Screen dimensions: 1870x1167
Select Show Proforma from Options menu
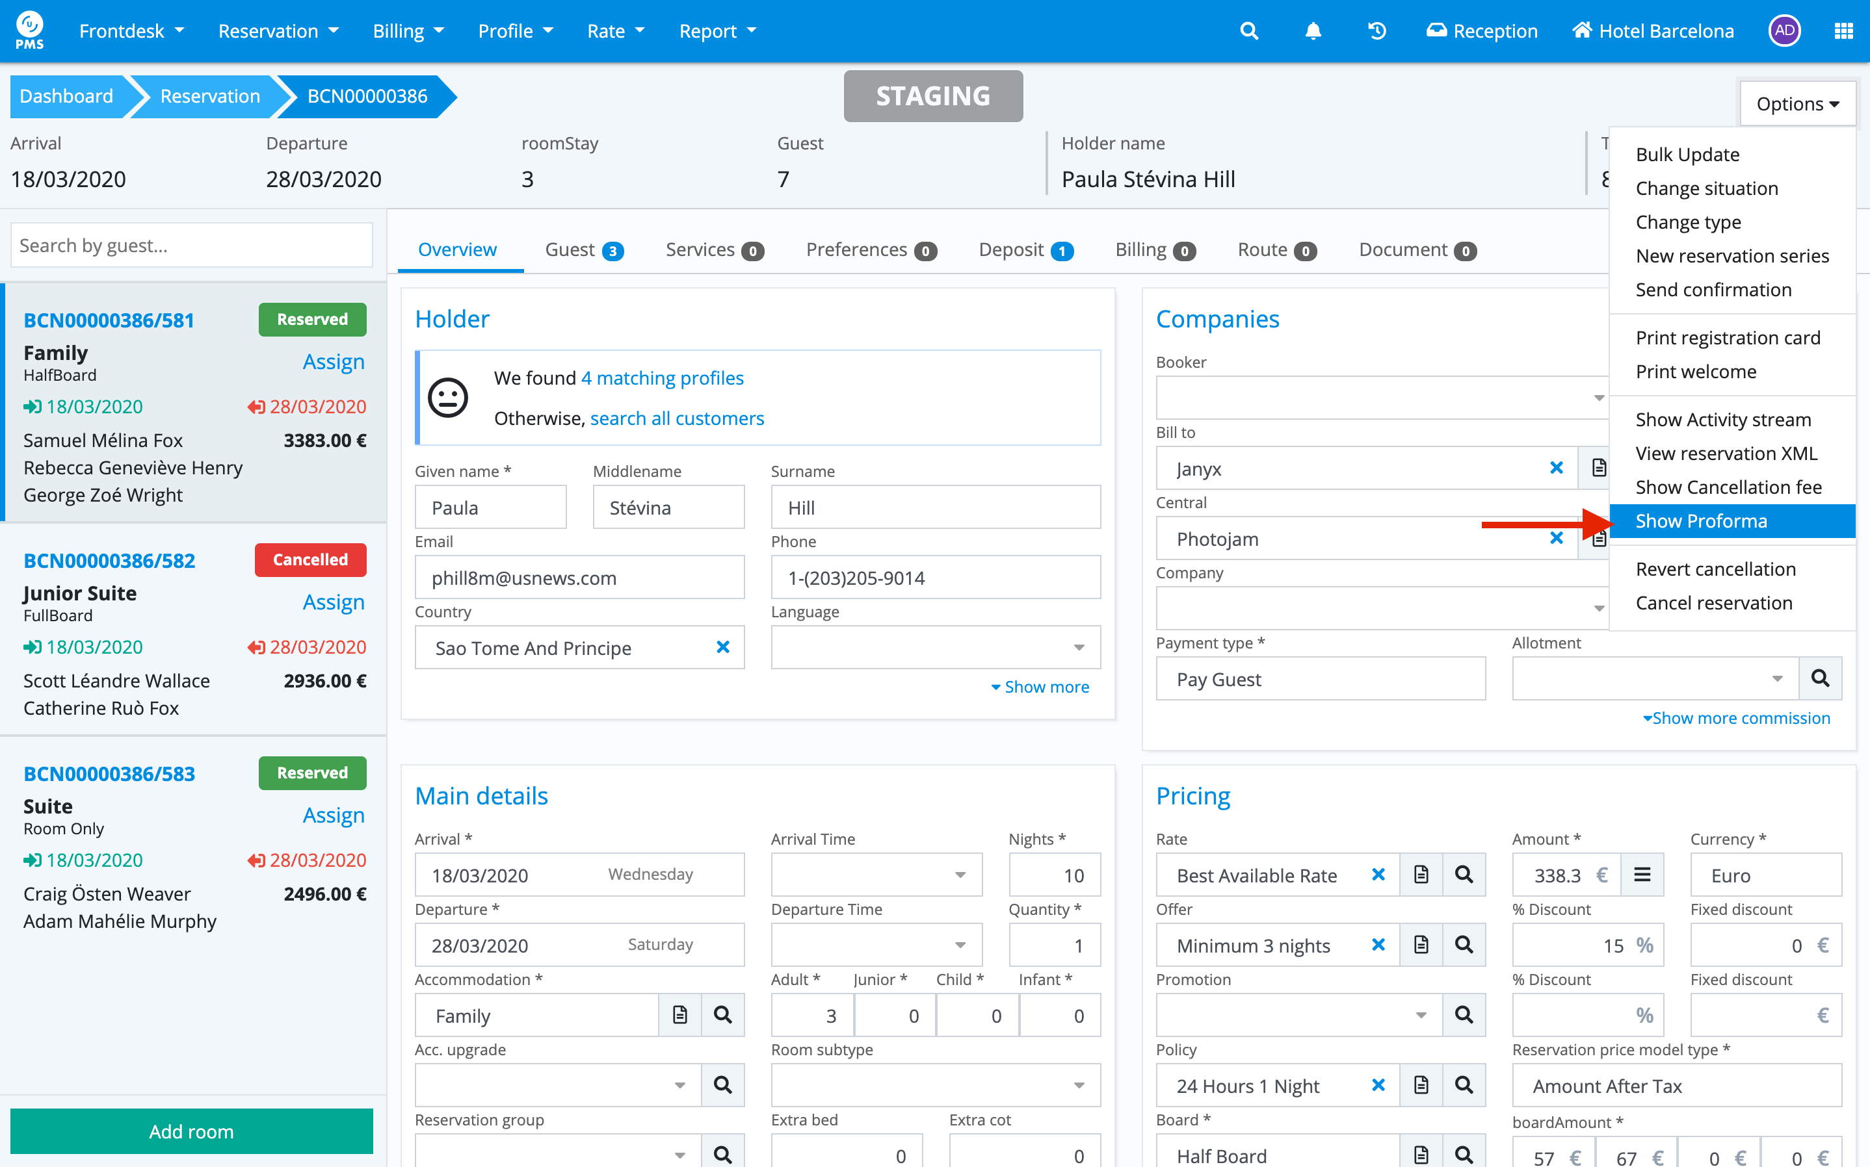[x=1701, y=521]
